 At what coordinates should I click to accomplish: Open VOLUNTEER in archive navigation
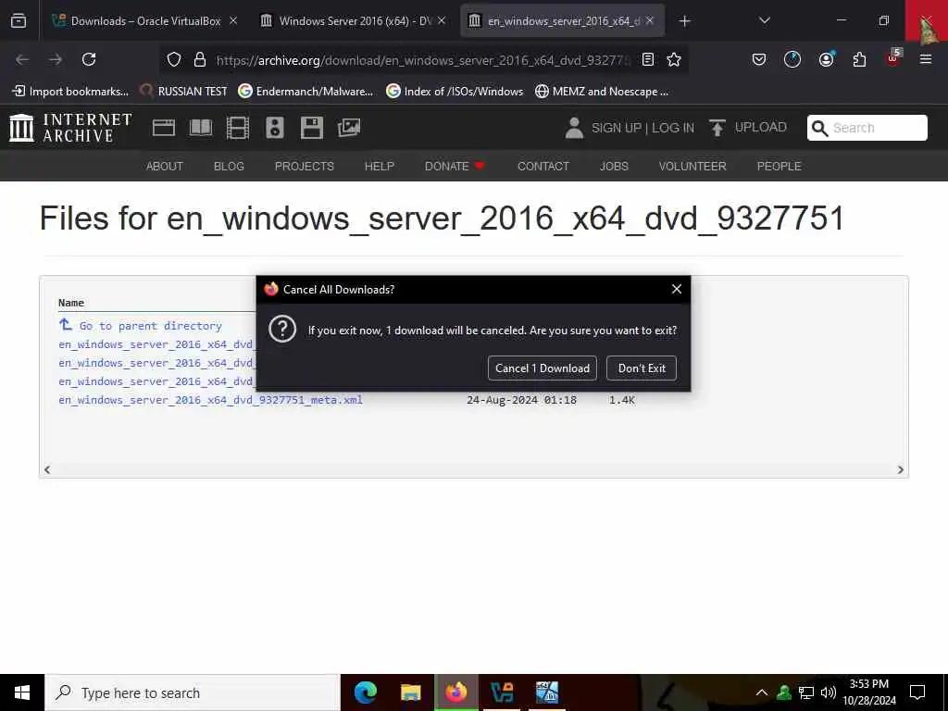click(692, 167)
